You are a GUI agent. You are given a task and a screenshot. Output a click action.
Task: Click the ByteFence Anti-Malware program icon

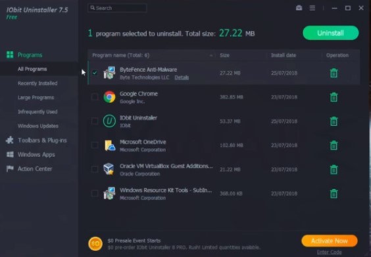coord(109,72)
